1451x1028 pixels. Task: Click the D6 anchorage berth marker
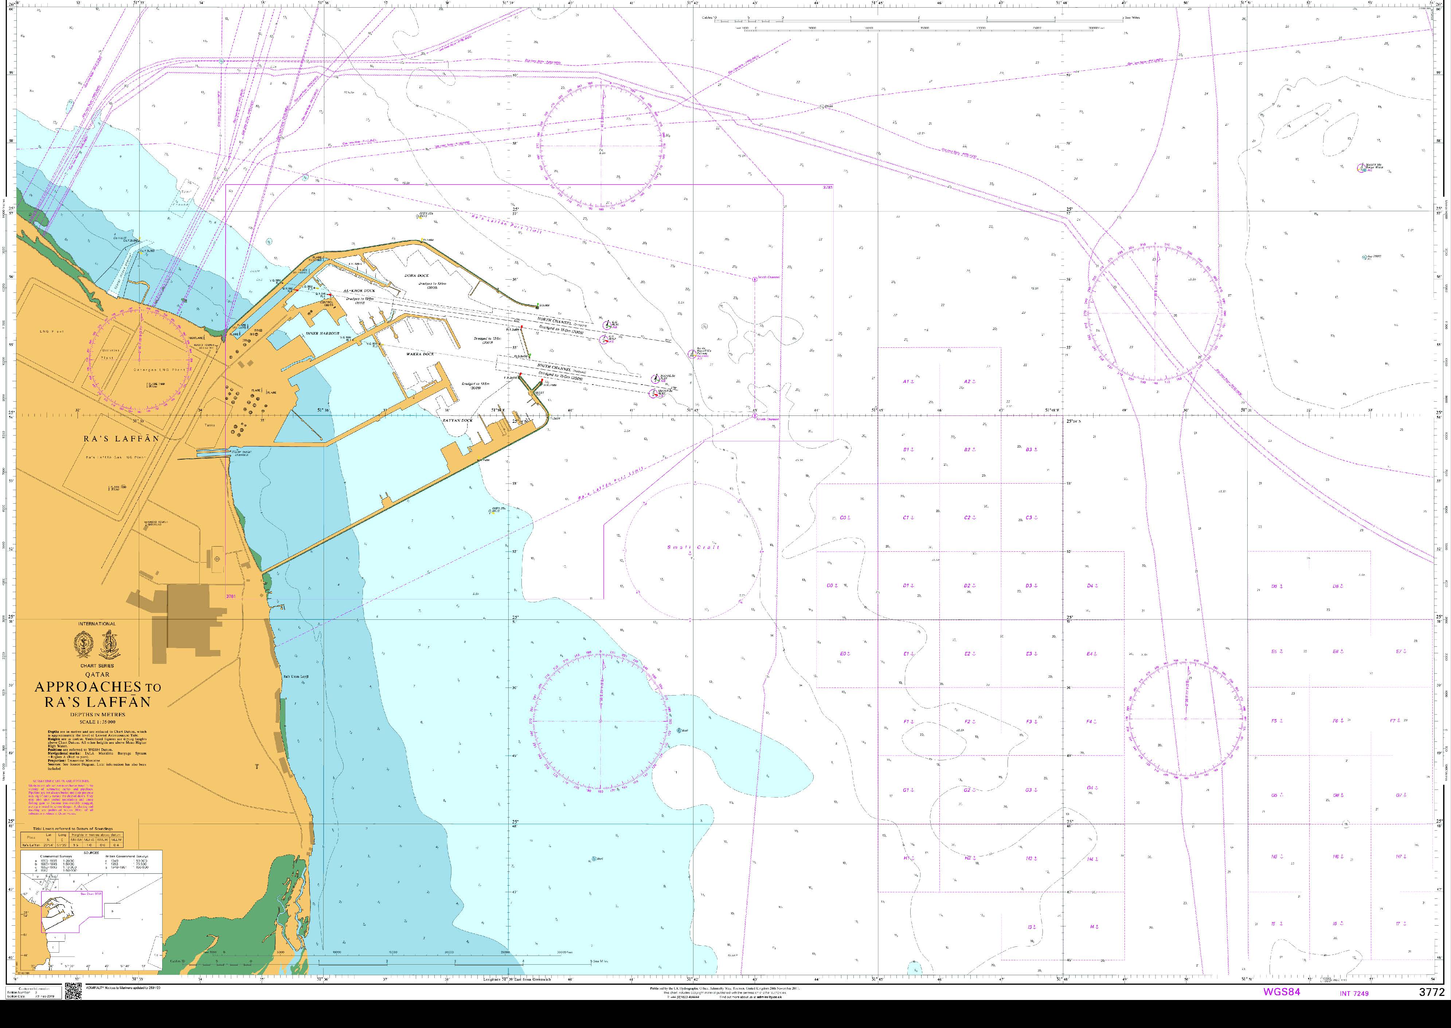pos(1338,586)
